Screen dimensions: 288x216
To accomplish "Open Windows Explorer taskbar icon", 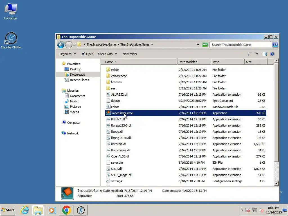I will (38, 210).
